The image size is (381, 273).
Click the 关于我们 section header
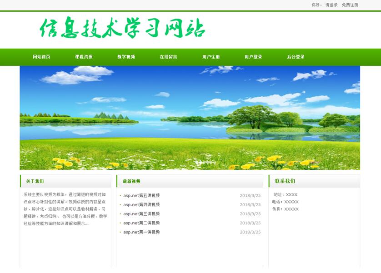click(x=35, y=181)
